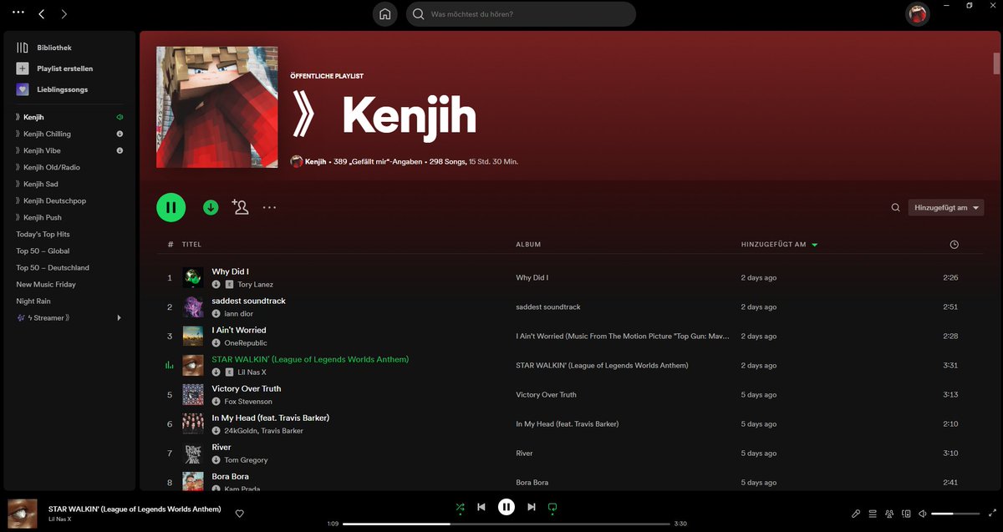This screenshot has width=1003, height=532.
Task: Like current song with heart icon
Action: 239,514
